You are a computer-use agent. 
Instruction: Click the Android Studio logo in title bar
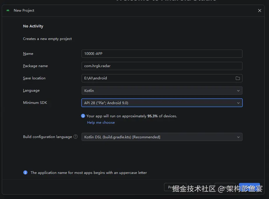(8, 11)
